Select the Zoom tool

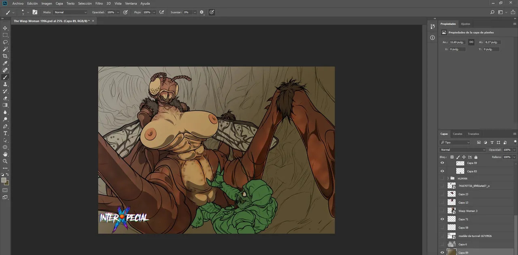(5, 161)
